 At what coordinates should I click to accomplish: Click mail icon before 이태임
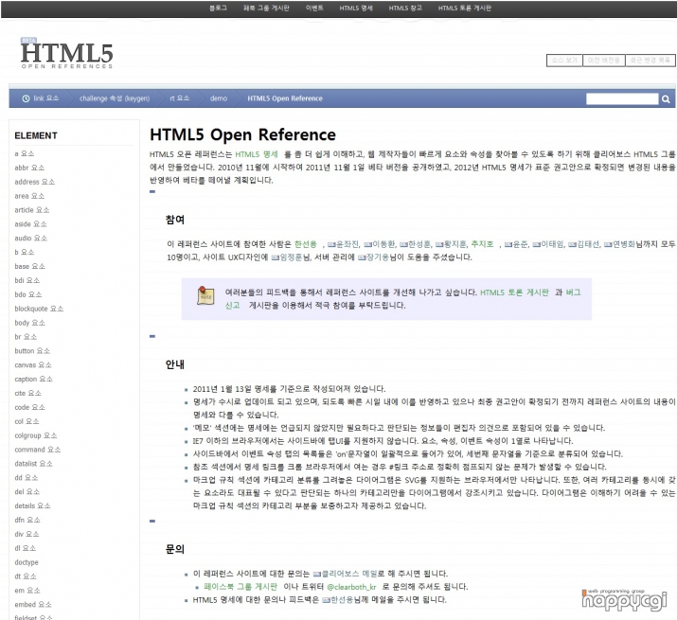pos(536,244)
